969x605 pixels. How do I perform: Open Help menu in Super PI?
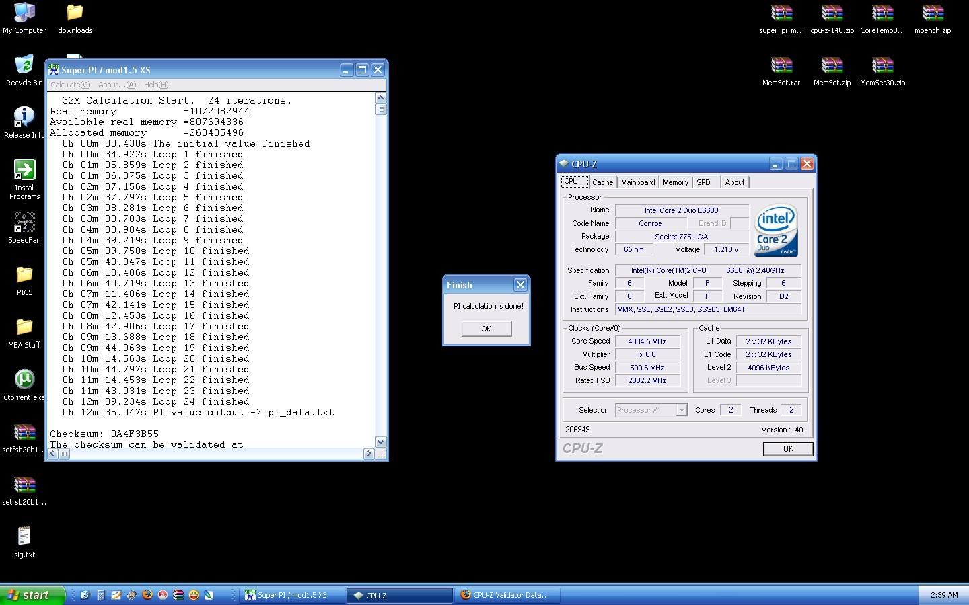point(156,85)
